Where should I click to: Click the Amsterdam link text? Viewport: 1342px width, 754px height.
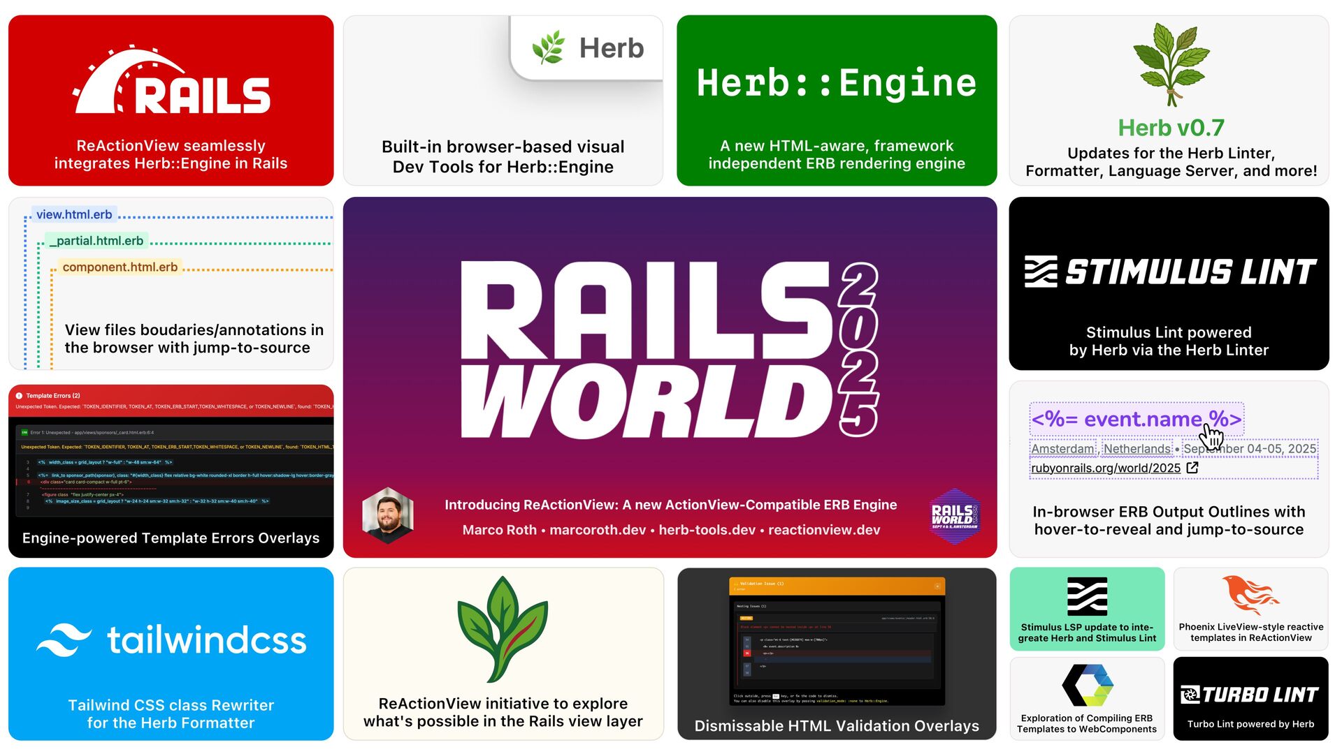point(1062,449)
